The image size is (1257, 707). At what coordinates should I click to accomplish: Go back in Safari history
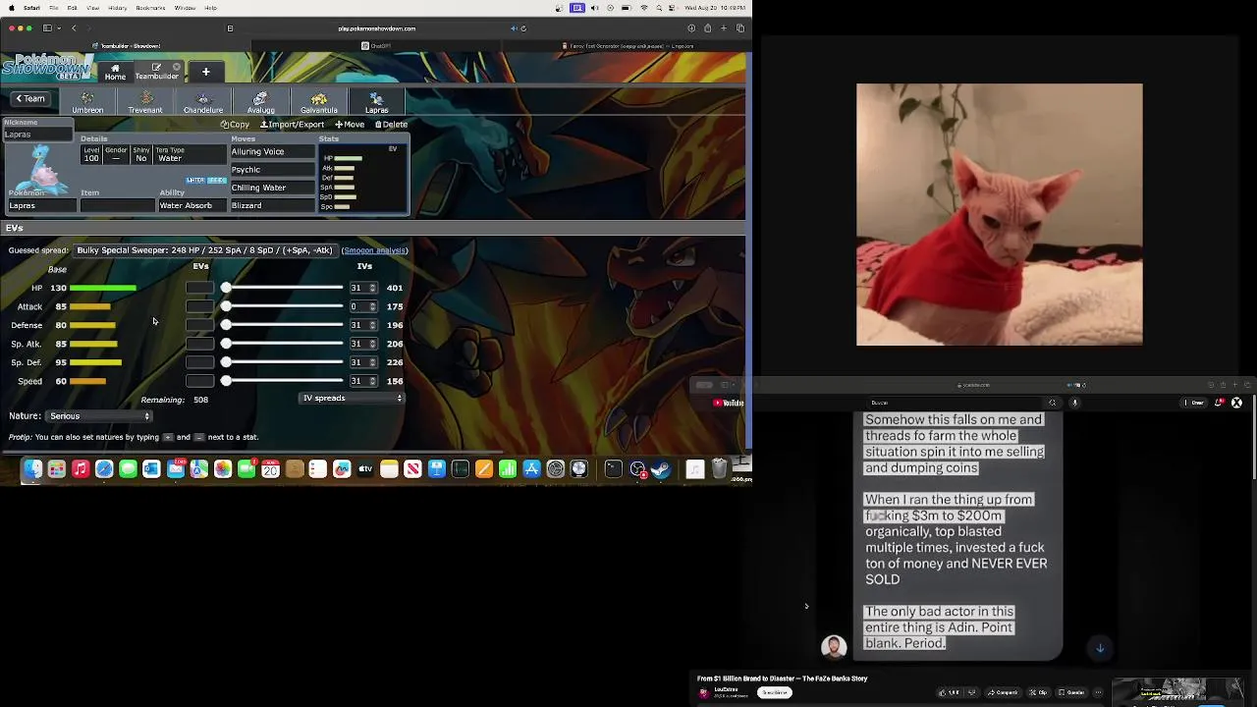click(74, 28)
